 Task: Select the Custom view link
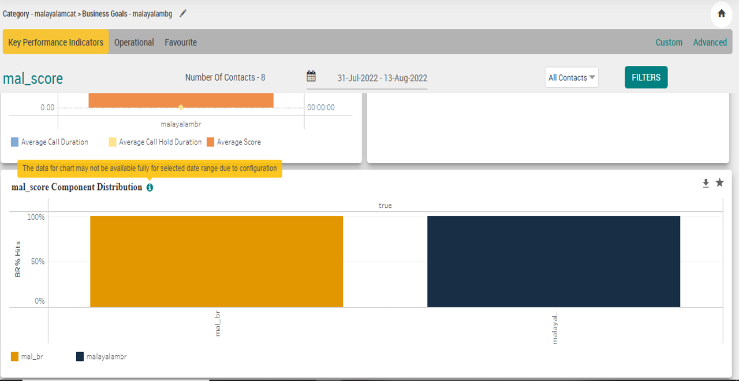pyautogui.click(x=669, y=42)
